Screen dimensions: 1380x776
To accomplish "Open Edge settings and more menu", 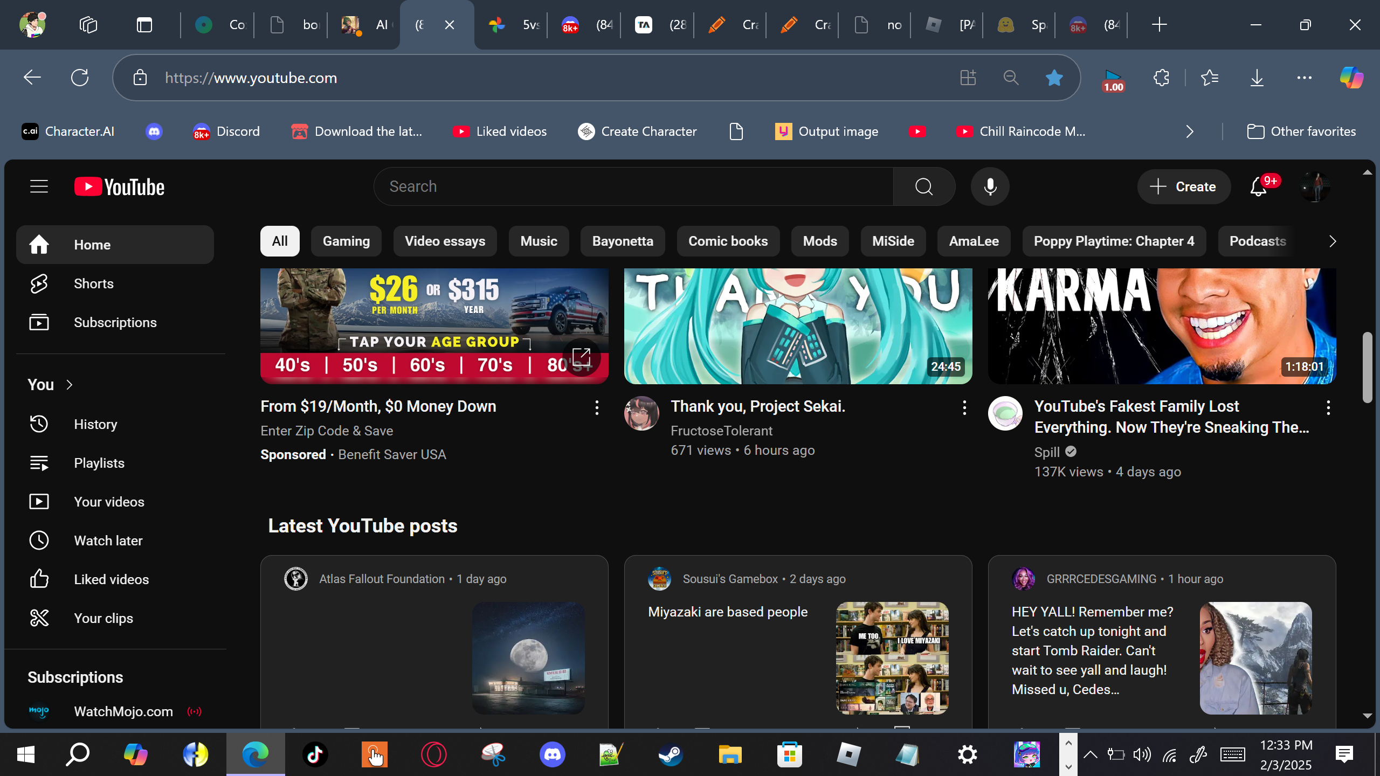I will tap(1305, 78).
